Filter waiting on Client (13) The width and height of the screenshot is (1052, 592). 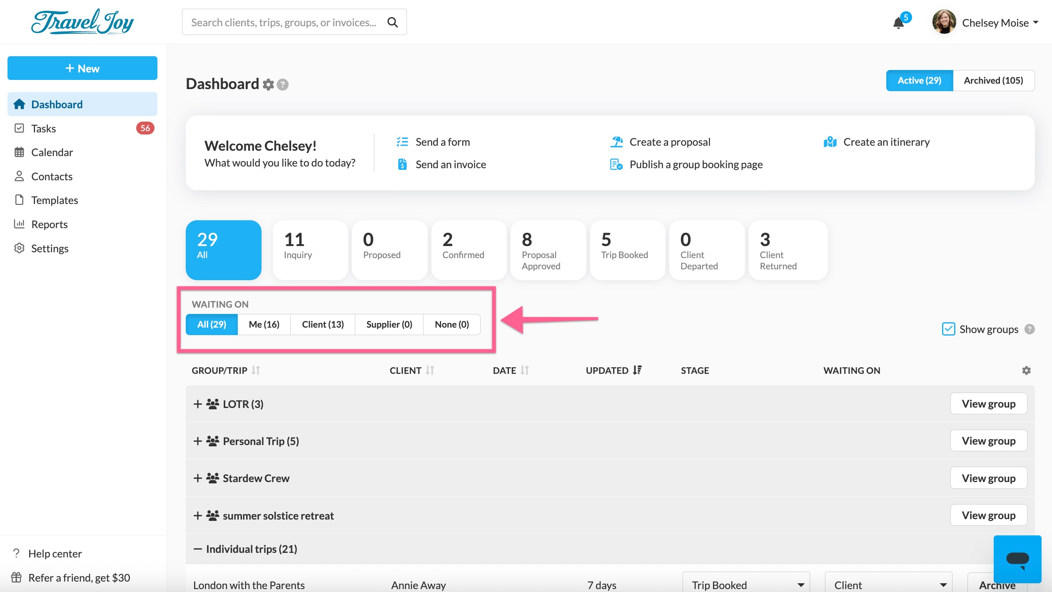point(322,324)
